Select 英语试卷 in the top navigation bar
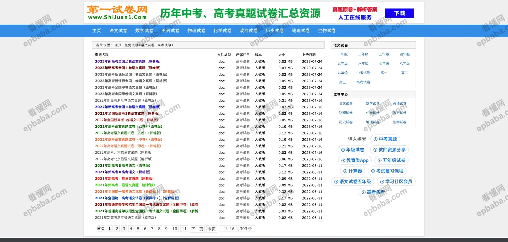 [170, 31]
